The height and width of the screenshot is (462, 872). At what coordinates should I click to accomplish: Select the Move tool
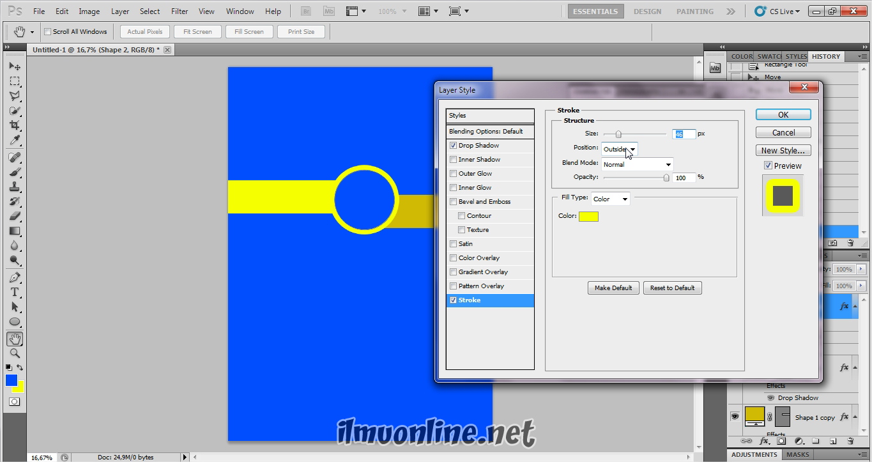tap(14, 66)
